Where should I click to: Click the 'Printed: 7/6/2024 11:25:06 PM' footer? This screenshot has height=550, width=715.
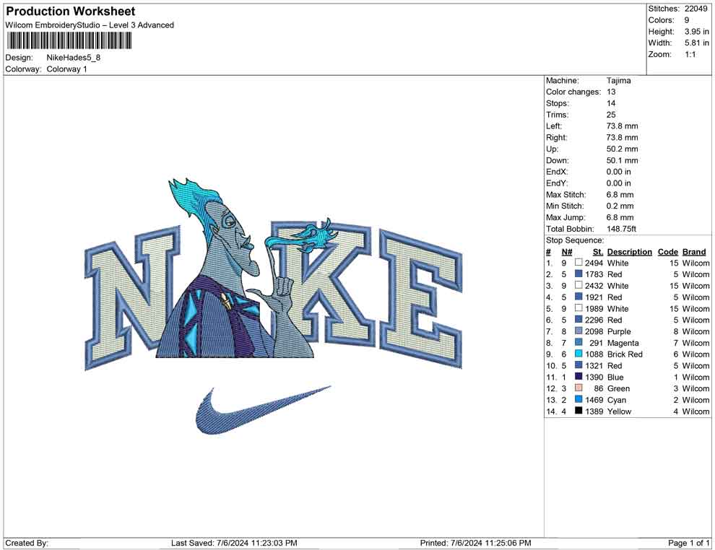[475, 543]
